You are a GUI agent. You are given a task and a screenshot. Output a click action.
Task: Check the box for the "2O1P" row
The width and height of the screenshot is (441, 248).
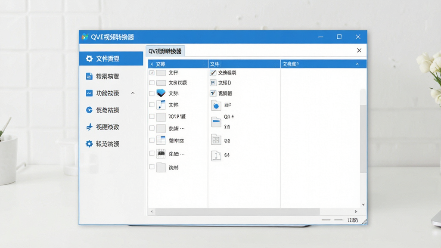pos(152,116)
